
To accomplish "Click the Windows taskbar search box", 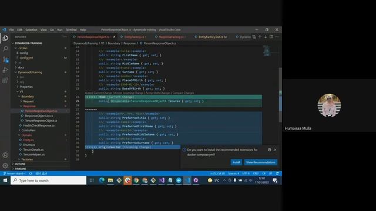I will point(48,181).
